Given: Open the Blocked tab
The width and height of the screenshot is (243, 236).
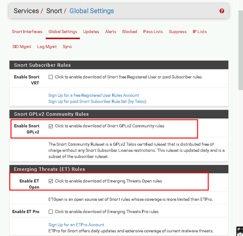Looking at the screenshot, I should coord(129,31).
